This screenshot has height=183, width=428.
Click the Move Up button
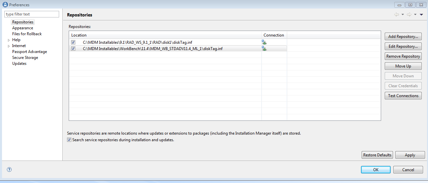point(403,66)
